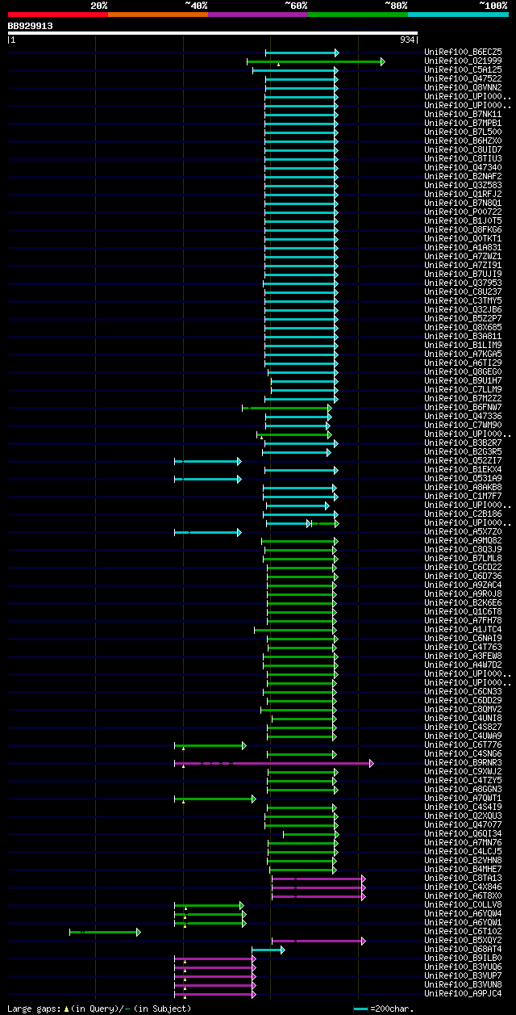Click the purple alignment bar on the C8TA13 row
The image size is (516, 1015).
coord(318,879)
